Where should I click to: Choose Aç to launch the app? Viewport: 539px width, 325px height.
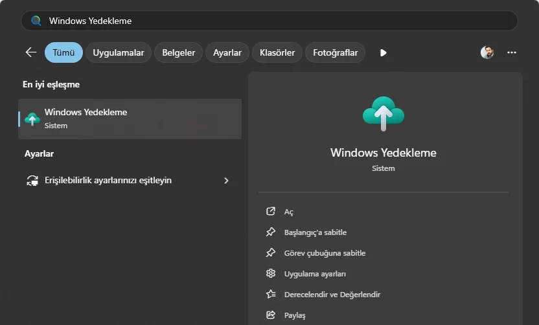point(288,212)
